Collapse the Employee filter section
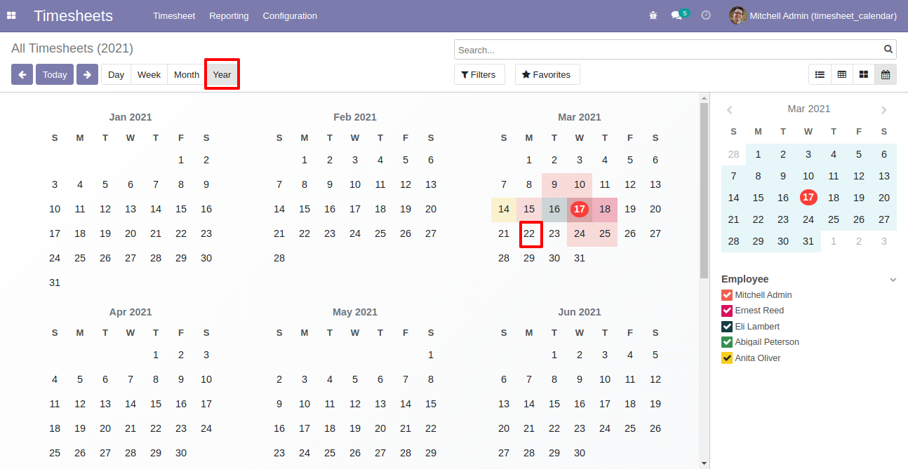 pyautogui.click(x=893, y=280)
